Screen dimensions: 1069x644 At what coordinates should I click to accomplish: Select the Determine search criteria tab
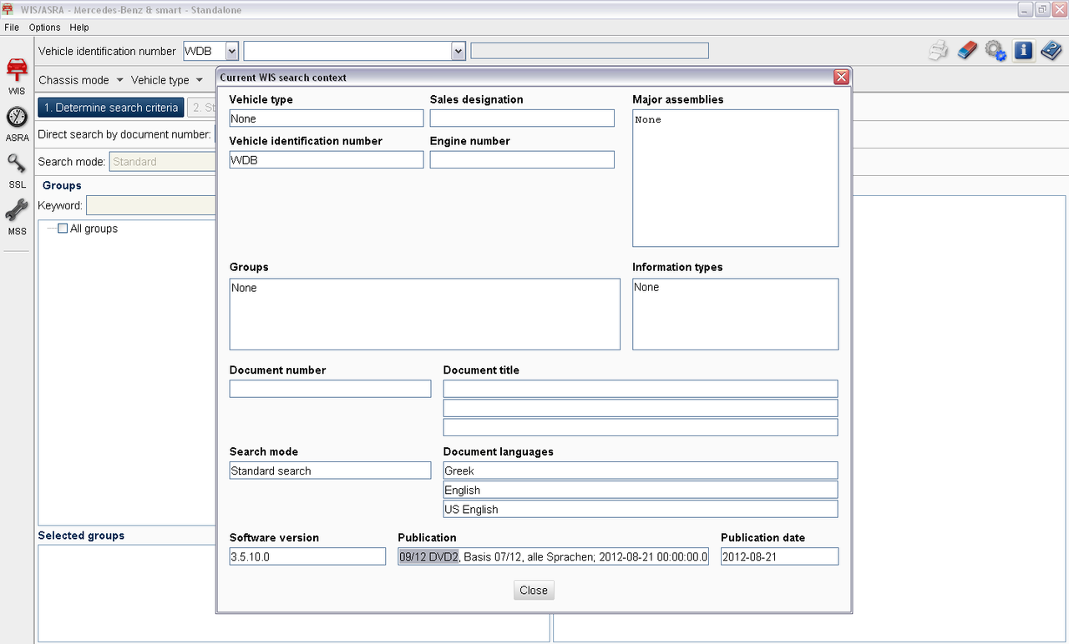tap(111, 108)
